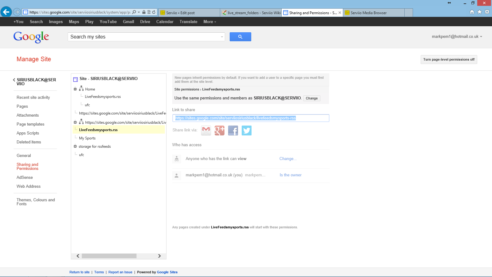Viewport: 492px width, 277px height.
Task: Click the blank new tab button
Action: coord(409,13)
